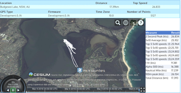Screen dimensions: 181x93
Task: Click the mick saunders label text
Action: [x=94, y=71]
